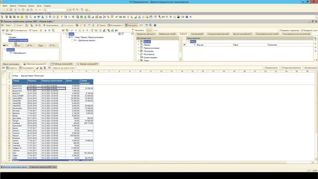Switch to the Таблица значений(29) tab
The width and height of the screenshot is (318, 179).
click(x=62, y=64)
